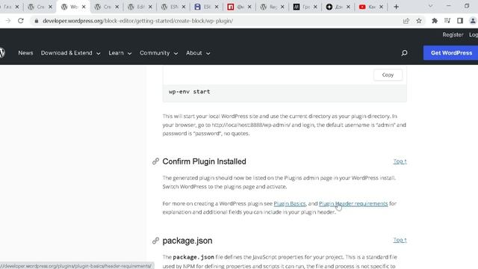Minimize the browser window
Viewport: 478px width, 269px height.
click(x=448, y=6)
